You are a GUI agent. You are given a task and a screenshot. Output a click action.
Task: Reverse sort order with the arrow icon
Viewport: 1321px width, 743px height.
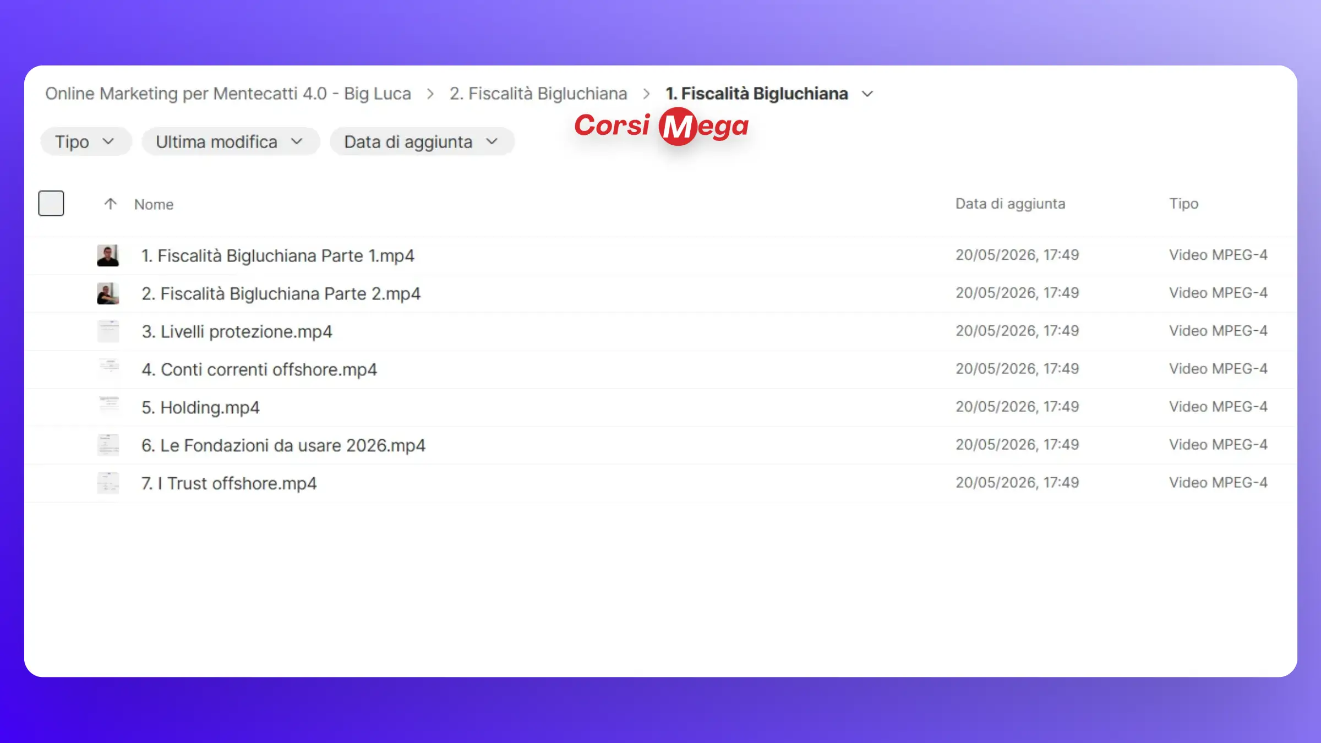click(x=110, y=204)
